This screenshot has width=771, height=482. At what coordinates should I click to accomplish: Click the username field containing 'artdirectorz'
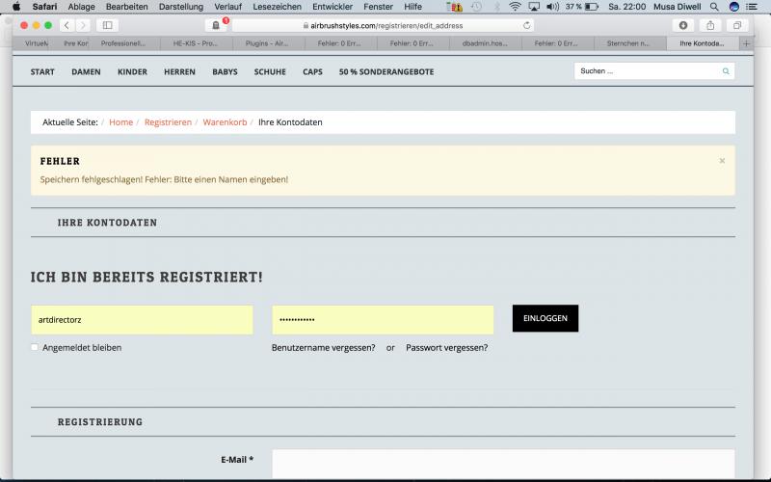click(142, 319)
